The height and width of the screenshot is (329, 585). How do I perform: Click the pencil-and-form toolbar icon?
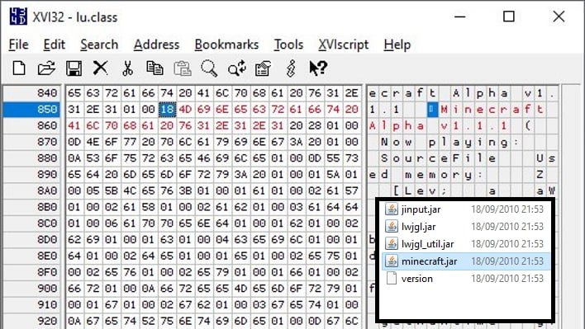(x=263, y=68)
